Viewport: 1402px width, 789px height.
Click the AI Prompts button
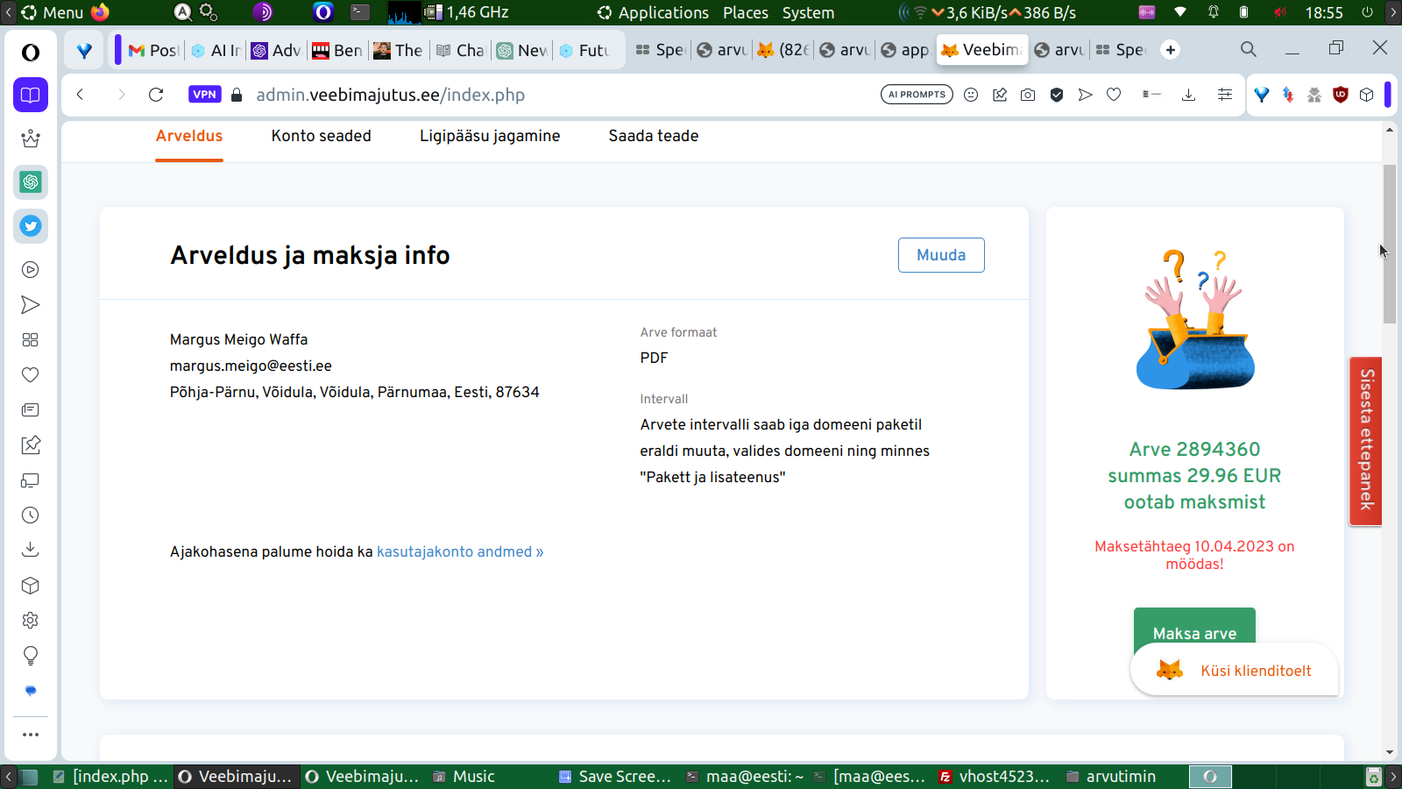[x=917, y=95]
